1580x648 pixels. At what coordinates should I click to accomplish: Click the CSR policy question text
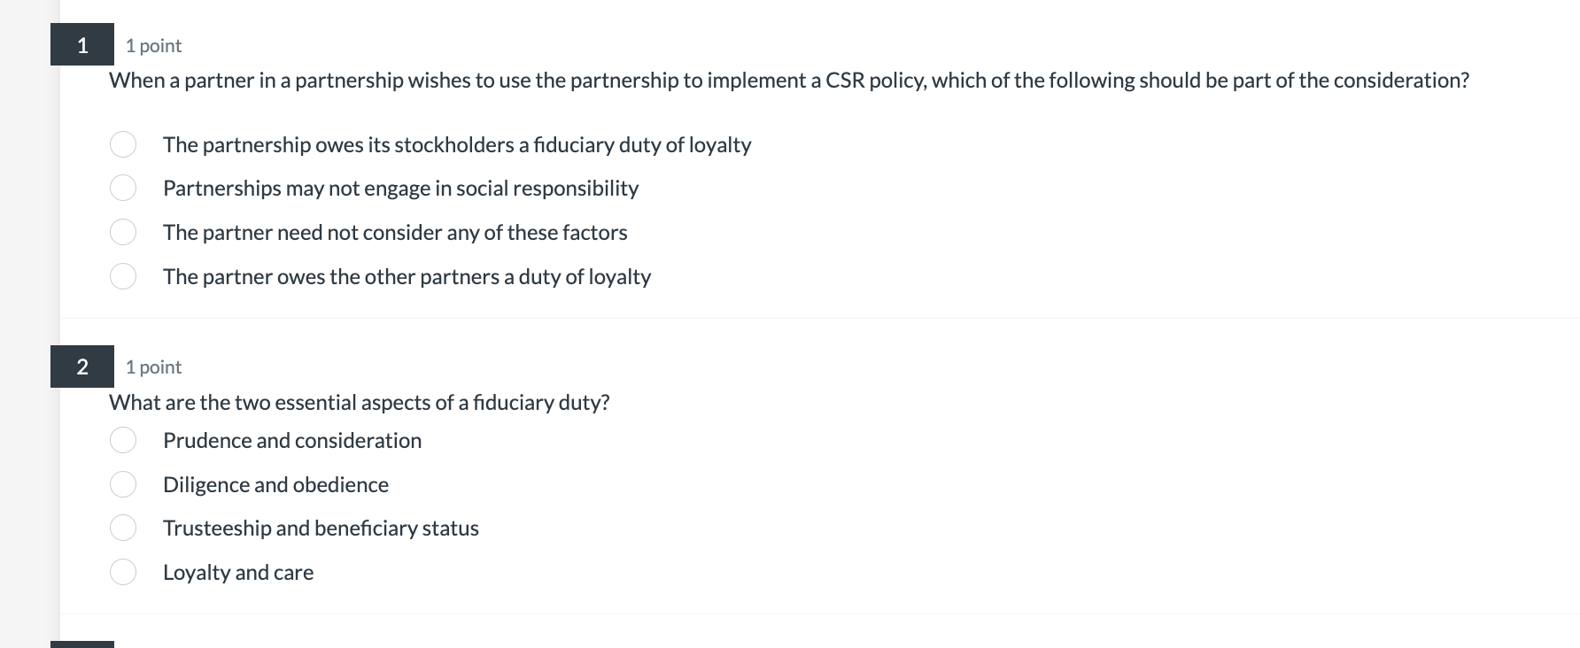[789, 81]
